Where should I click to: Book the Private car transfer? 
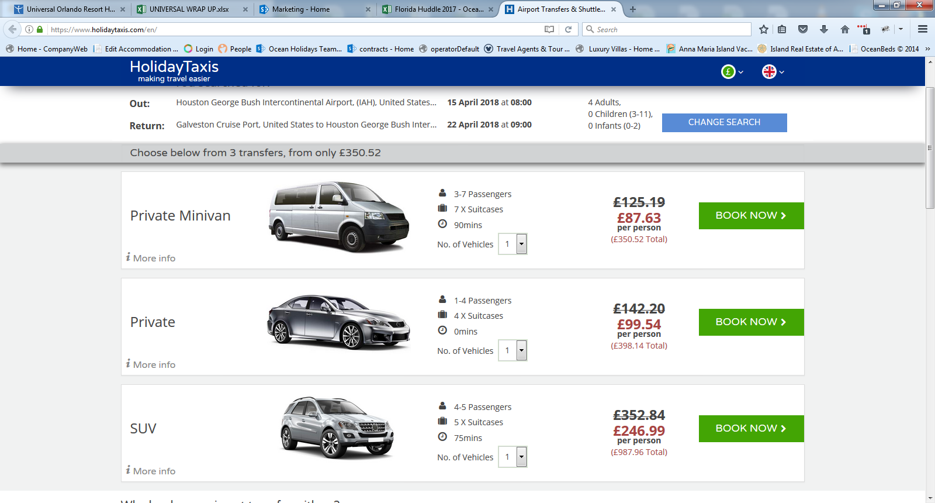pyautogui.click(x=752, y=322)
